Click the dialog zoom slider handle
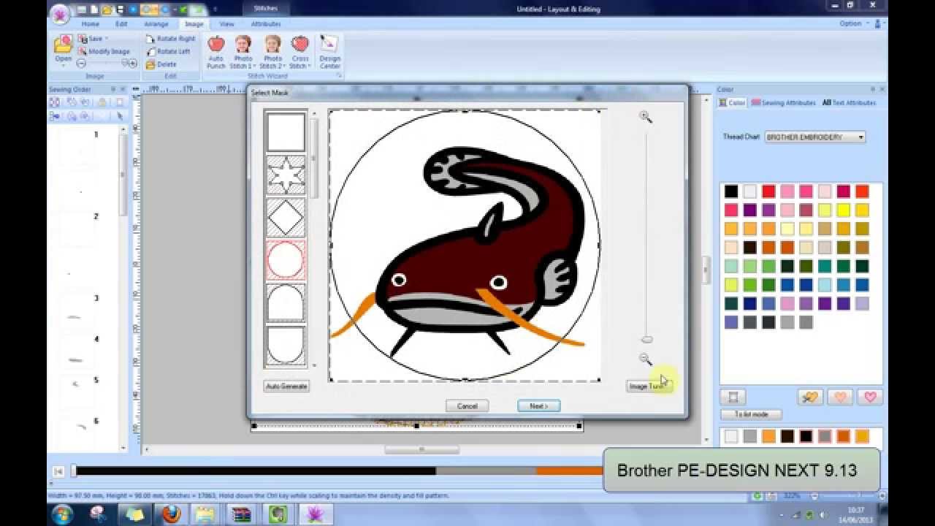The height and width of the screenshot is (526, 935). tap(646, 339)
